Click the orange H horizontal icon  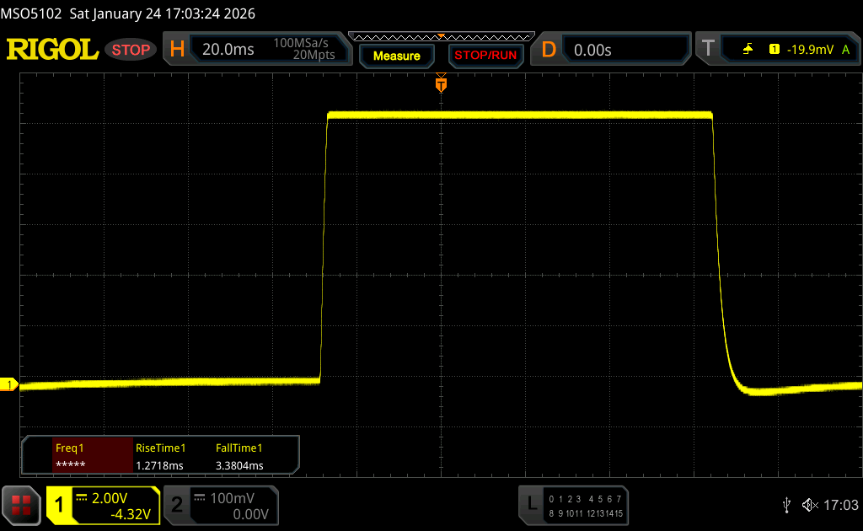click(x=177, y=50)
